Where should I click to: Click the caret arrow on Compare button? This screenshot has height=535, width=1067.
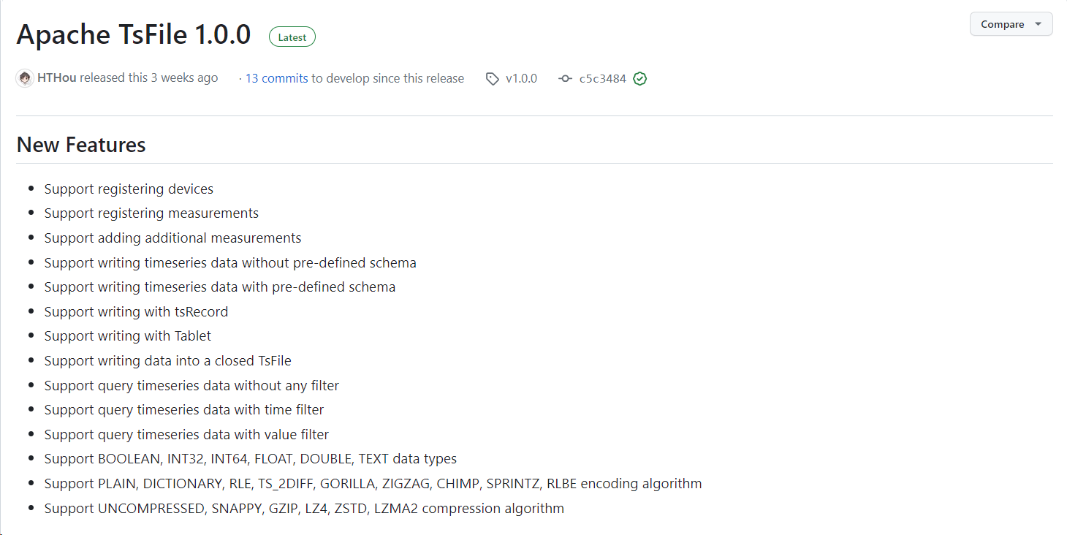(x=1039, y=23)
